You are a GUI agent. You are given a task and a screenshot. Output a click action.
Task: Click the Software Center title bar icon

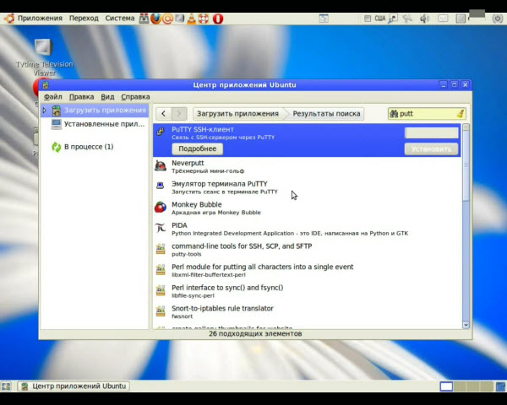pos(46,85)
